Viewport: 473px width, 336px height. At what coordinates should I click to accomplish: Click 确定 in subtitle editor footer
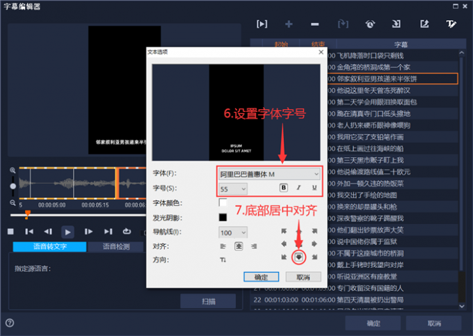(x=373, y=323)
